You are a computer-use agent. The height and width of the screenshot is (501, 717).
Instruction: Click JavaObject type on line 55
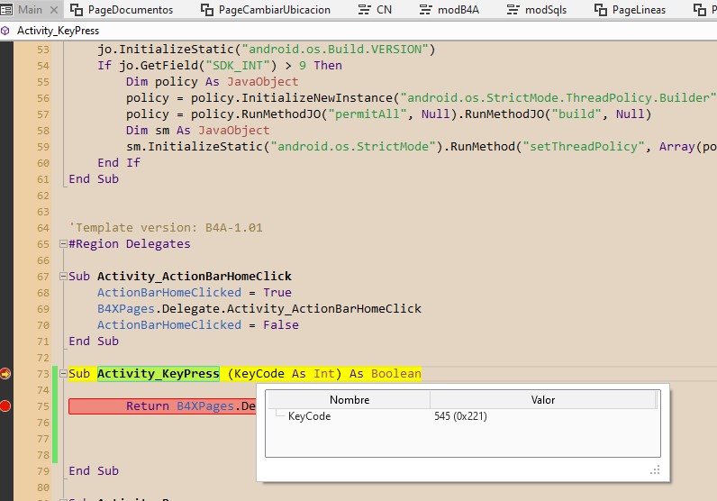[262, 82]
